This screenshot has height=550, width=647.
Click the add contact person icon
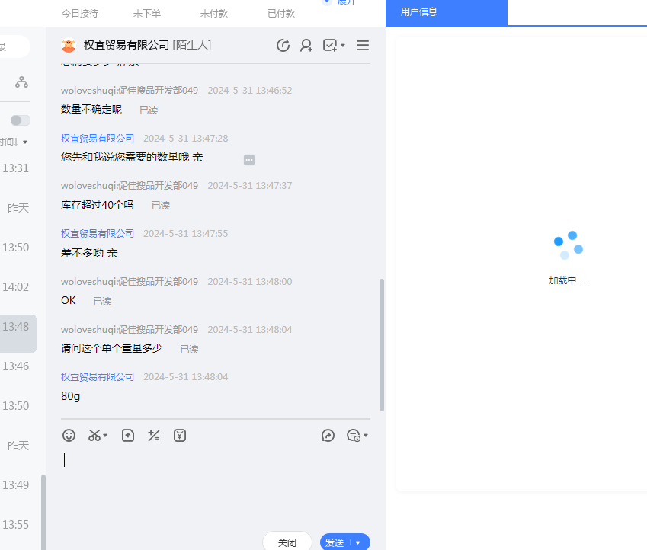click(x=306, y=46)
